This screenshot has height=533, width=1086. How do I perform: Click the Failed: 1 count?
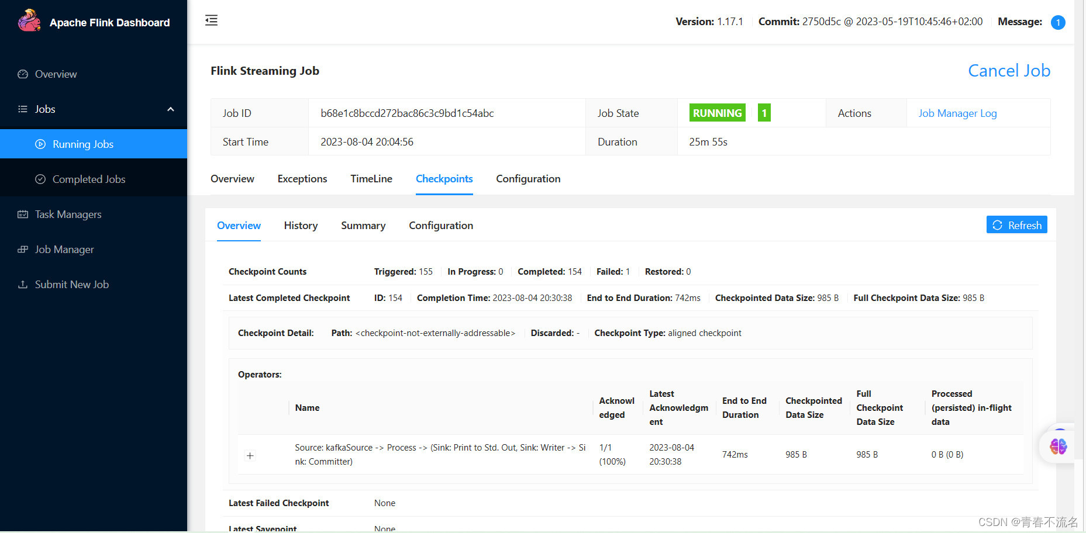pyautogui.click(x=613, y=272)
